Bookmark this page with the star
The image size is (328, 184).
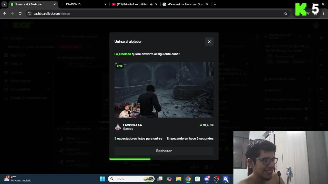(286, 14)
